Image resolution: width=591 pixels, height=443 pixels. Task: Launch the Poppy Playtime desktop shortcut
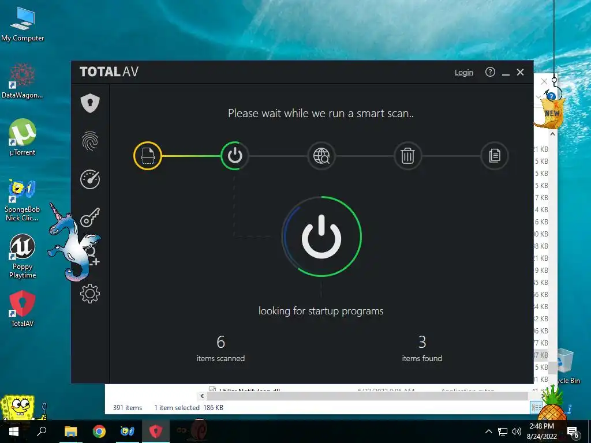click(23, 257)
